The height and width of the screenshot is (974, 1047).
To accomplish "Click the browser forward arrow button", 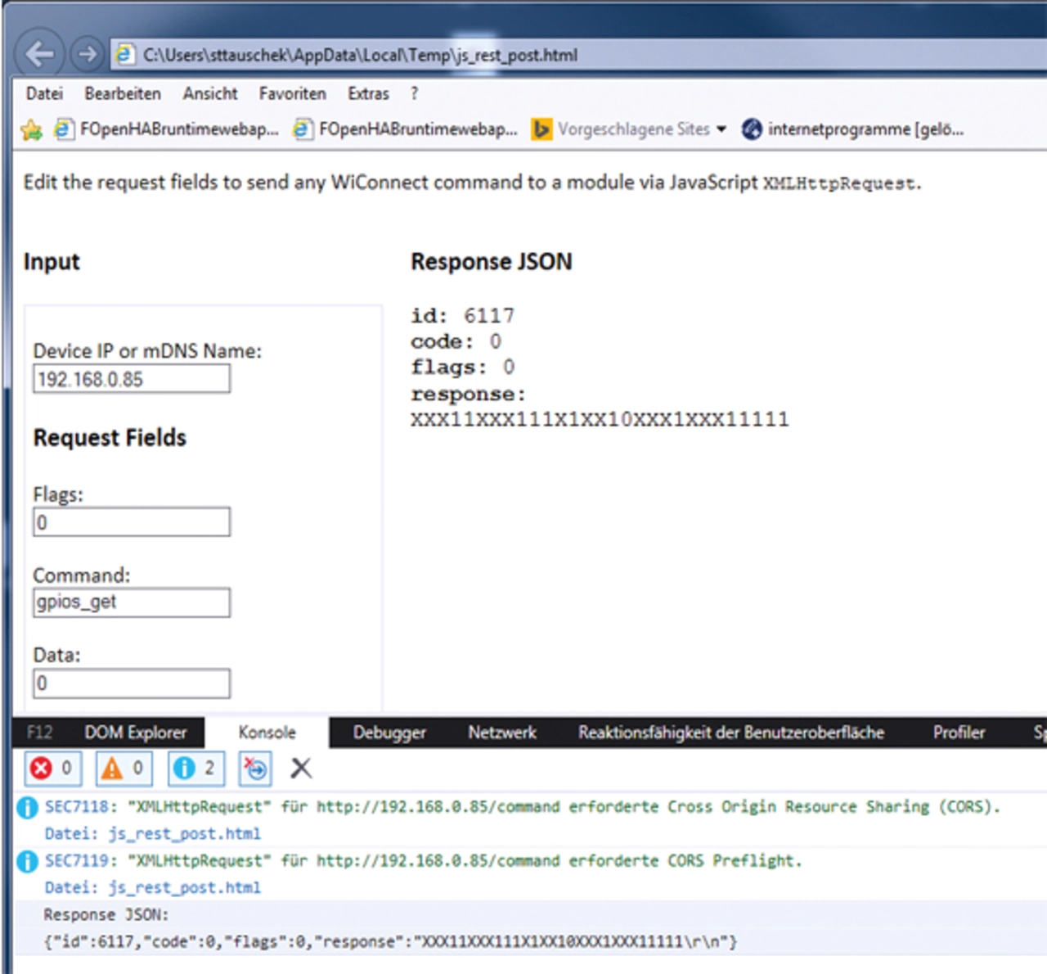I will click(x=87, y=55).
